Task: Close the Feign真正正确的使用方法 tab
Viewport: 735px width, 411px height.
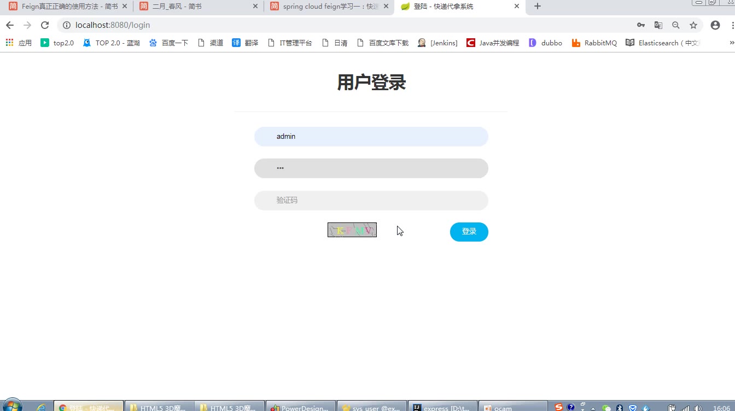Action: tap(125, 7)
